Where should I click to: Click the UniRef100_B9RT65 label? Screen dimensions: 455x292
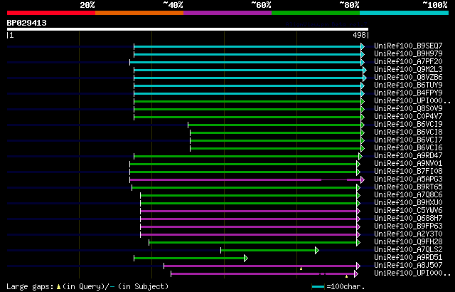[408, 187]
